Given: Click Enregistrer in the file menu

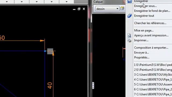Looking at the screenshot, I should 141,1.
